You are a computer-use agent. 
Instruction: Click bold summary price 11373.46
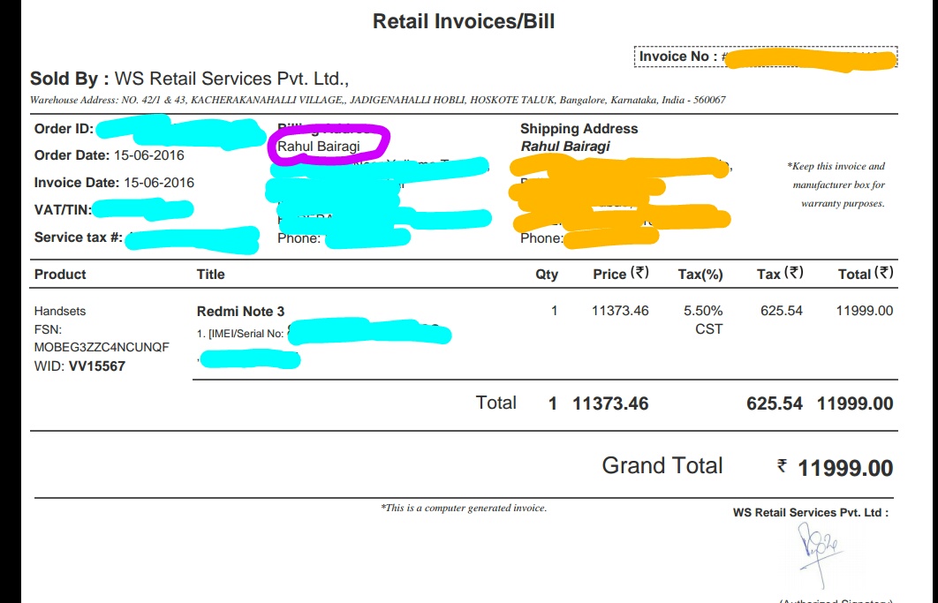point(610,403)
